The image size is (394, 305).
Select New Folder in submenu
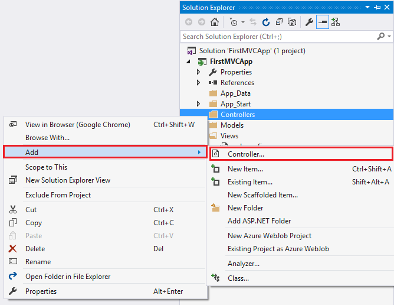(301, 208)
